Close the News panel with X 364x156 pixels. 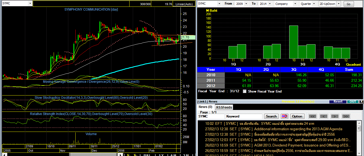[x=361, y=101]
